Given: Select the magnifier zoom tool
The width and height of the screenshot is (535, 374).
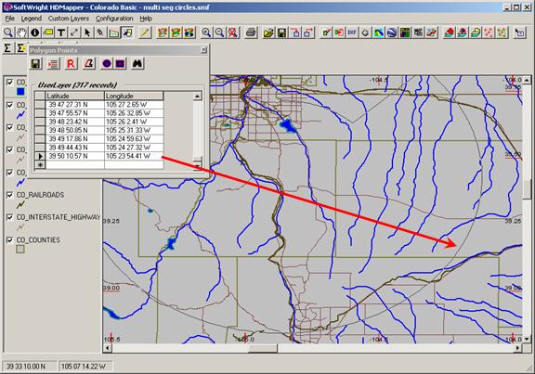Looking at the screenshot, I should click(x=8, y=32).
